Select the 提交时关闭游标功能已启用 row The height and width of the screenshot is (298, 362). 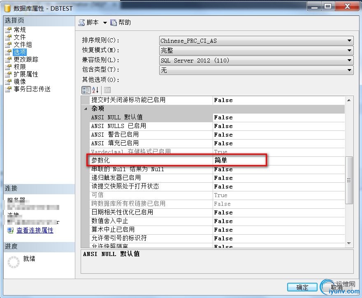click(217, 100)
